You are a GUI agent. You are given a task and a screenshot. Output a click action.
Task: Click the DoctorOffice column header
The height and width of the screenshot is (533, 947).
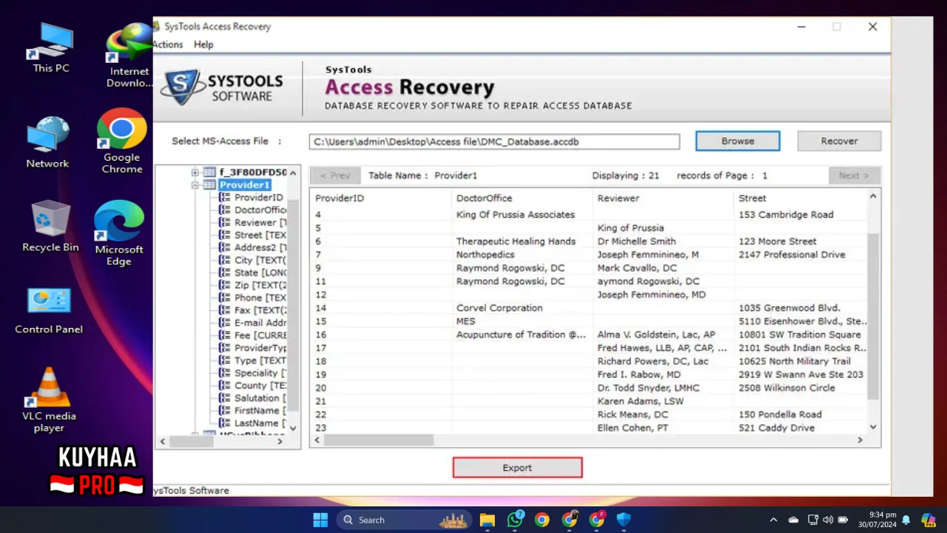(x=522, y=198)
